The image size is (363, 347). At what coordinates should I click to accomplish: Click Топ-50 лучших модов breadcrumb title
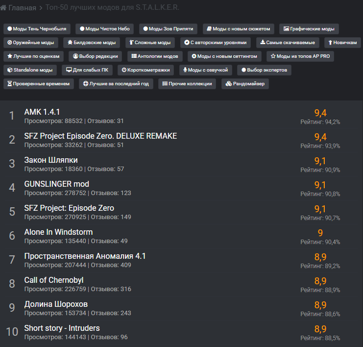112,7
